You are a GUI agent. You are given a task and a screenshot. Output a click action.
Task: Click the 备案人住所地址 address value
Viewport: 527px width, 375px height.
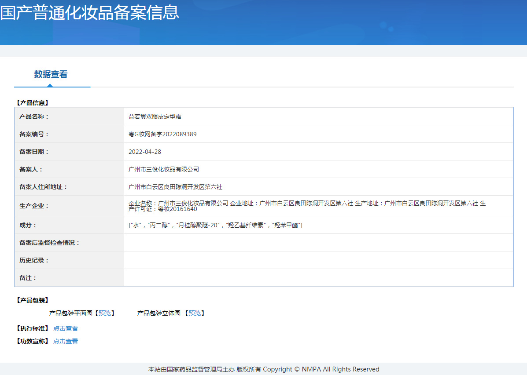tap(175, 187)
